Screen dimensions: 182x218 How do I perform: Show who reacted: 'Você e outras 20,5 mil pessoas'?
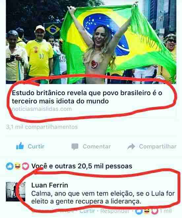click(82, 166)
